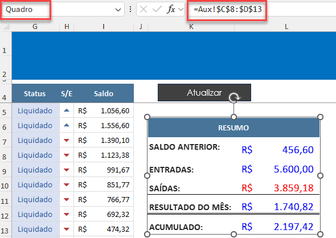Click the saldo value 1.056,60
Image resolution: width=336 pixels, height=238 pixels.
pos(115,111)
